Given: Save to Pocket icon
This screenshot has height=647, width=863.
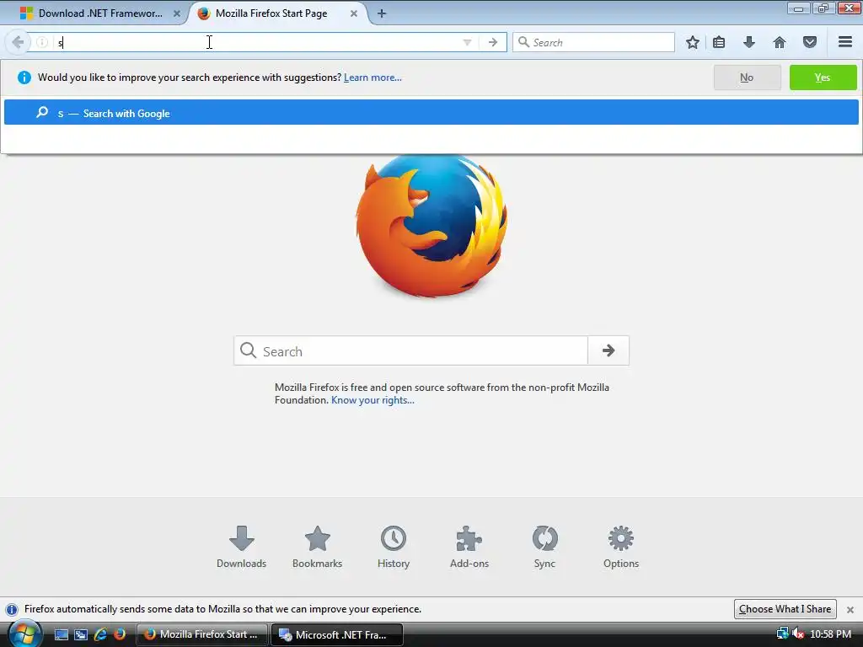Looking at the screenshot, I should click(x=810, y=42).
